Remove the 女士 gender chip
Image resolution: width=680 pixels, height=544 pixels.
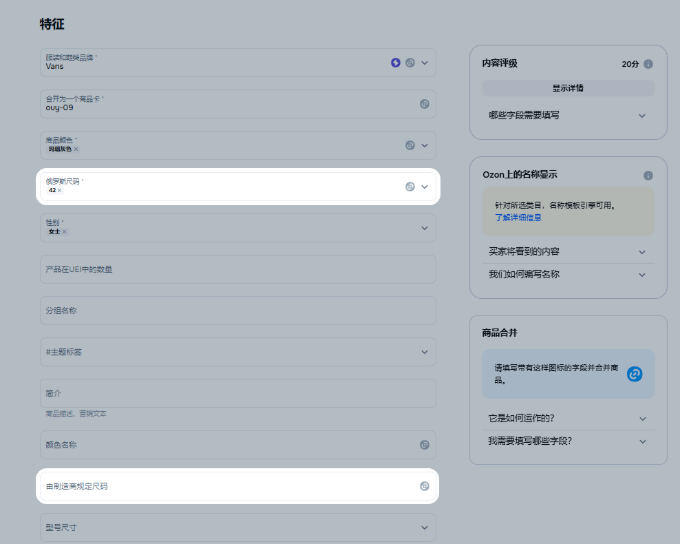[x=65, y=232]
